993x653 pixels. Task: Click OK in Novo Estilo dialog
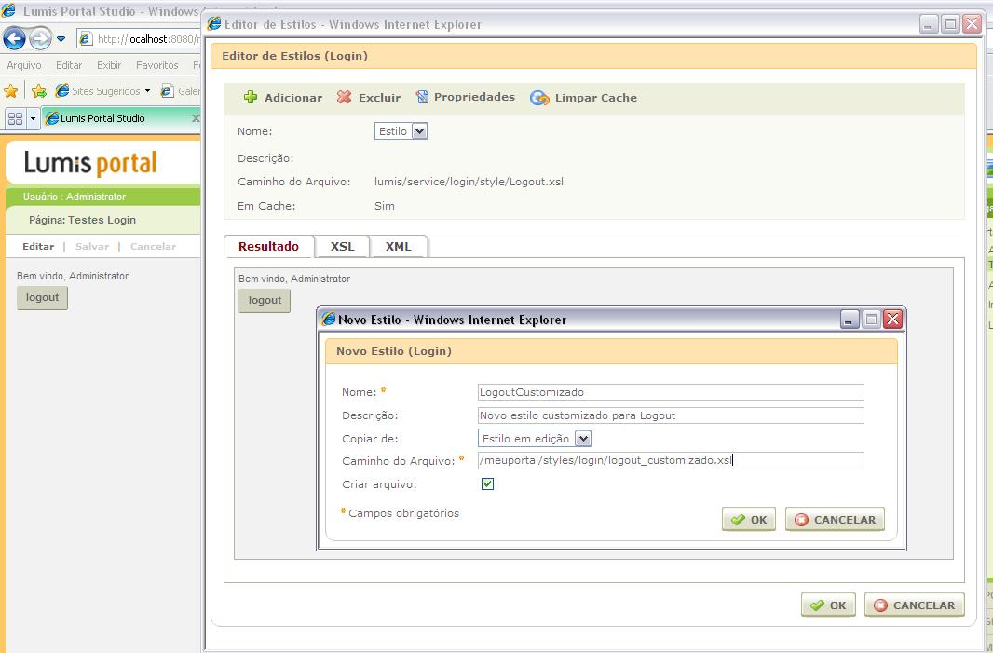coord(749,520)
